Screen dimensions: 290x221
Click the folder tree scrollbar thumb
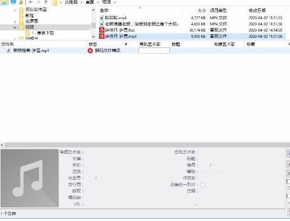click(93, 25)
